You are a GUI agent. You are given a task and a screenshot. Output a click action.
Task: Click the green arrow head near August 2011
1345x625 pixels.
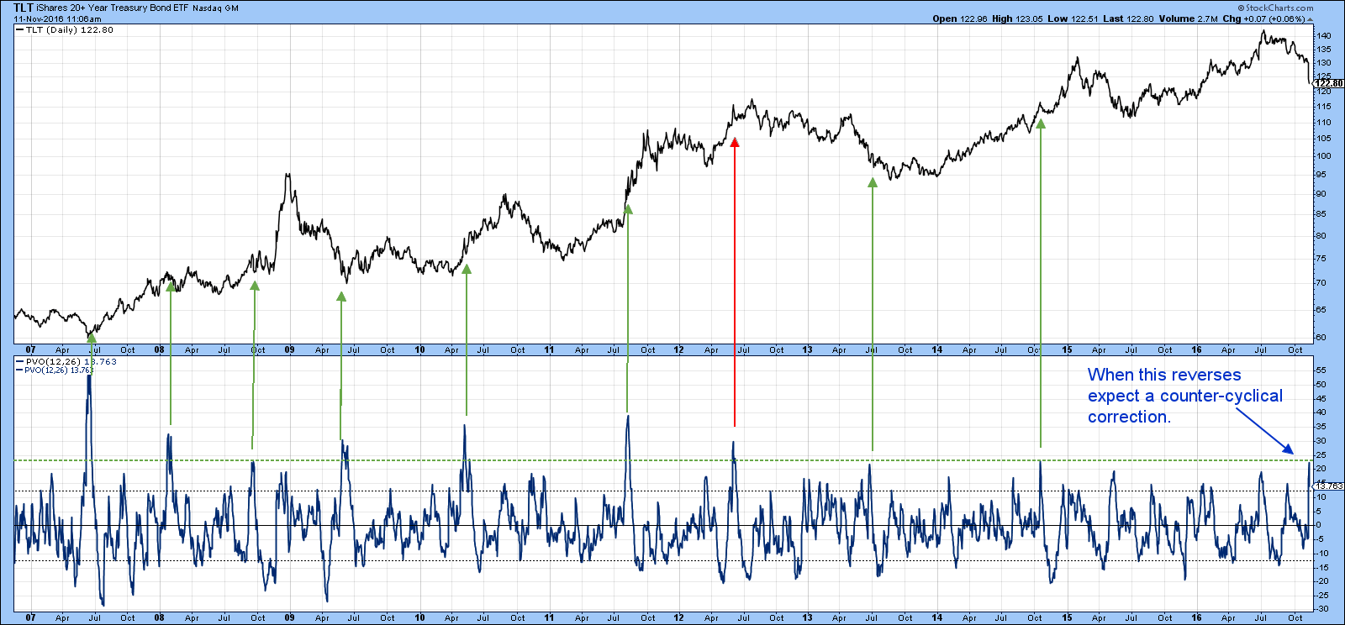pos(627,209)
